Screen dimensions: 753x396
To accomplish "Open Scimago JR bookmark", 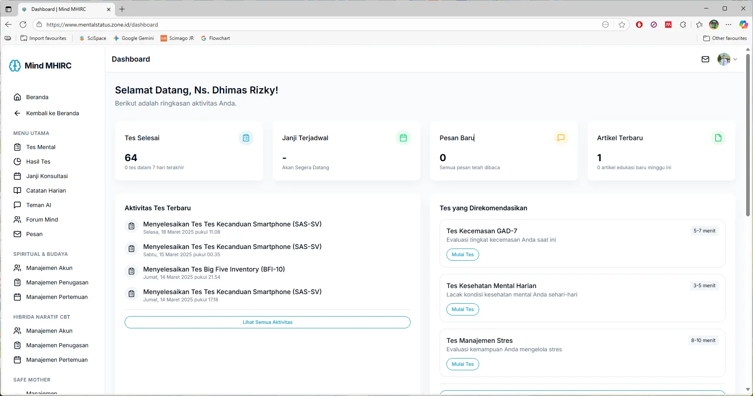I will (x=177, y=38).
